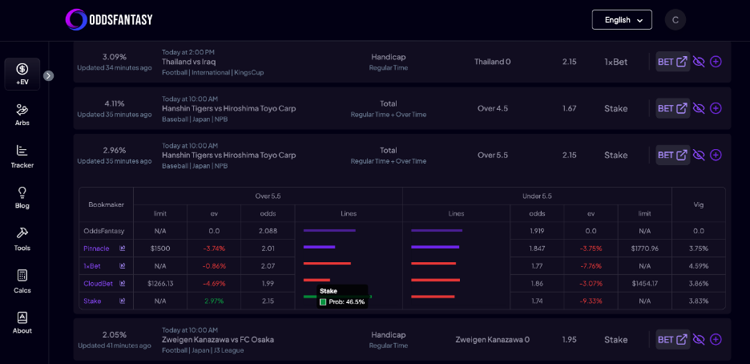Hide the Thailand vs Iraq bet
Image resolution: width=750 pixels, height=364 pixels.
[699, 62]
